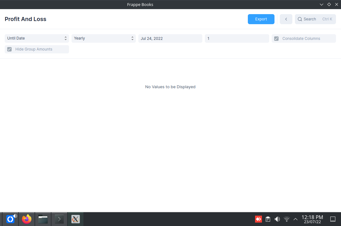Click the red square tray icon

258,219
